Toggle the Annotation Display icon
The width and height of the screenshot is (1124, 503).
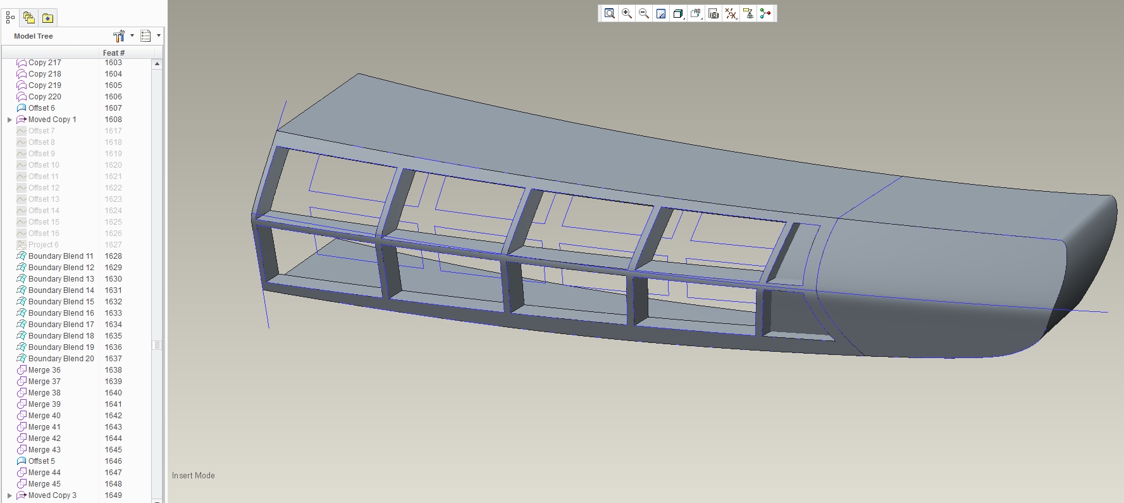(748, 13)
